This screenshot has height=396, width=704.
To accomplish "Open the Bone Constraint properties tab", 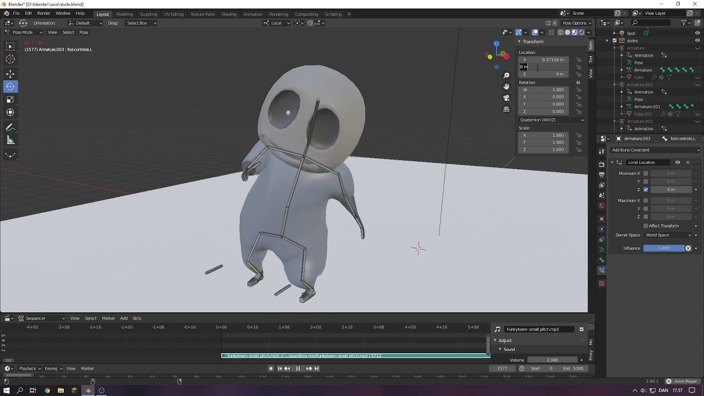I will click(602, 270).
